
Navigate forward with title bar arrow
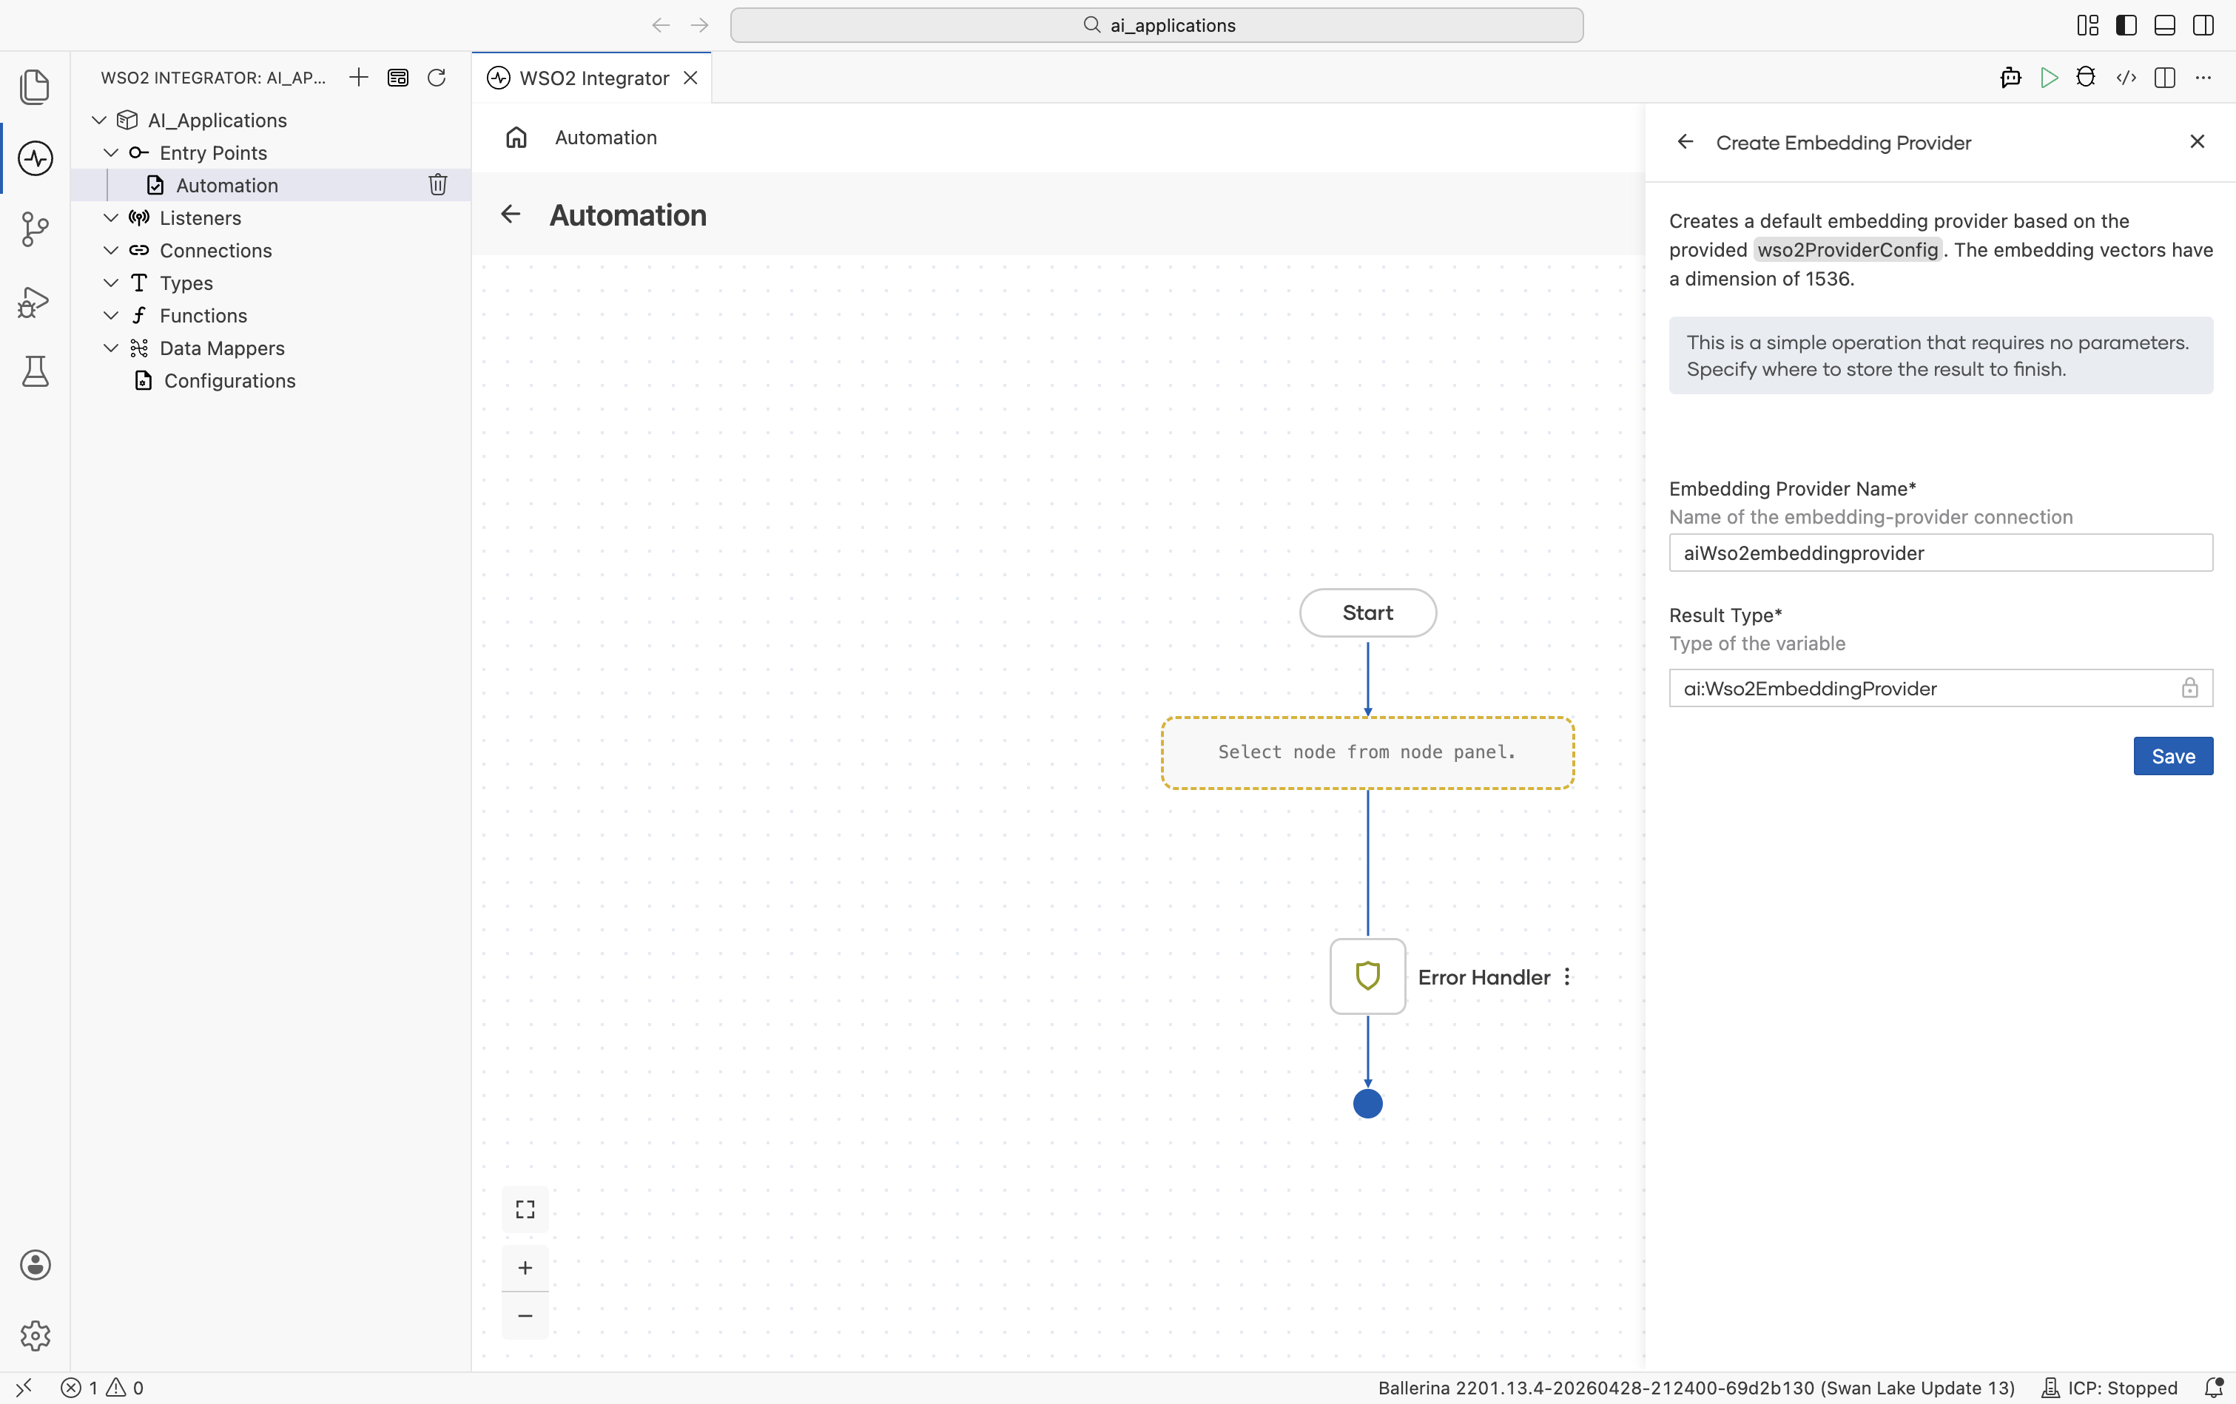click(x=700, y=25)
